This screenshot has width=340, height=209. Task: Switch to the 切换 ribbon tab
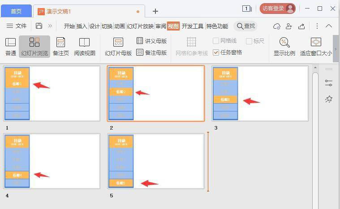tap(107, 26)
